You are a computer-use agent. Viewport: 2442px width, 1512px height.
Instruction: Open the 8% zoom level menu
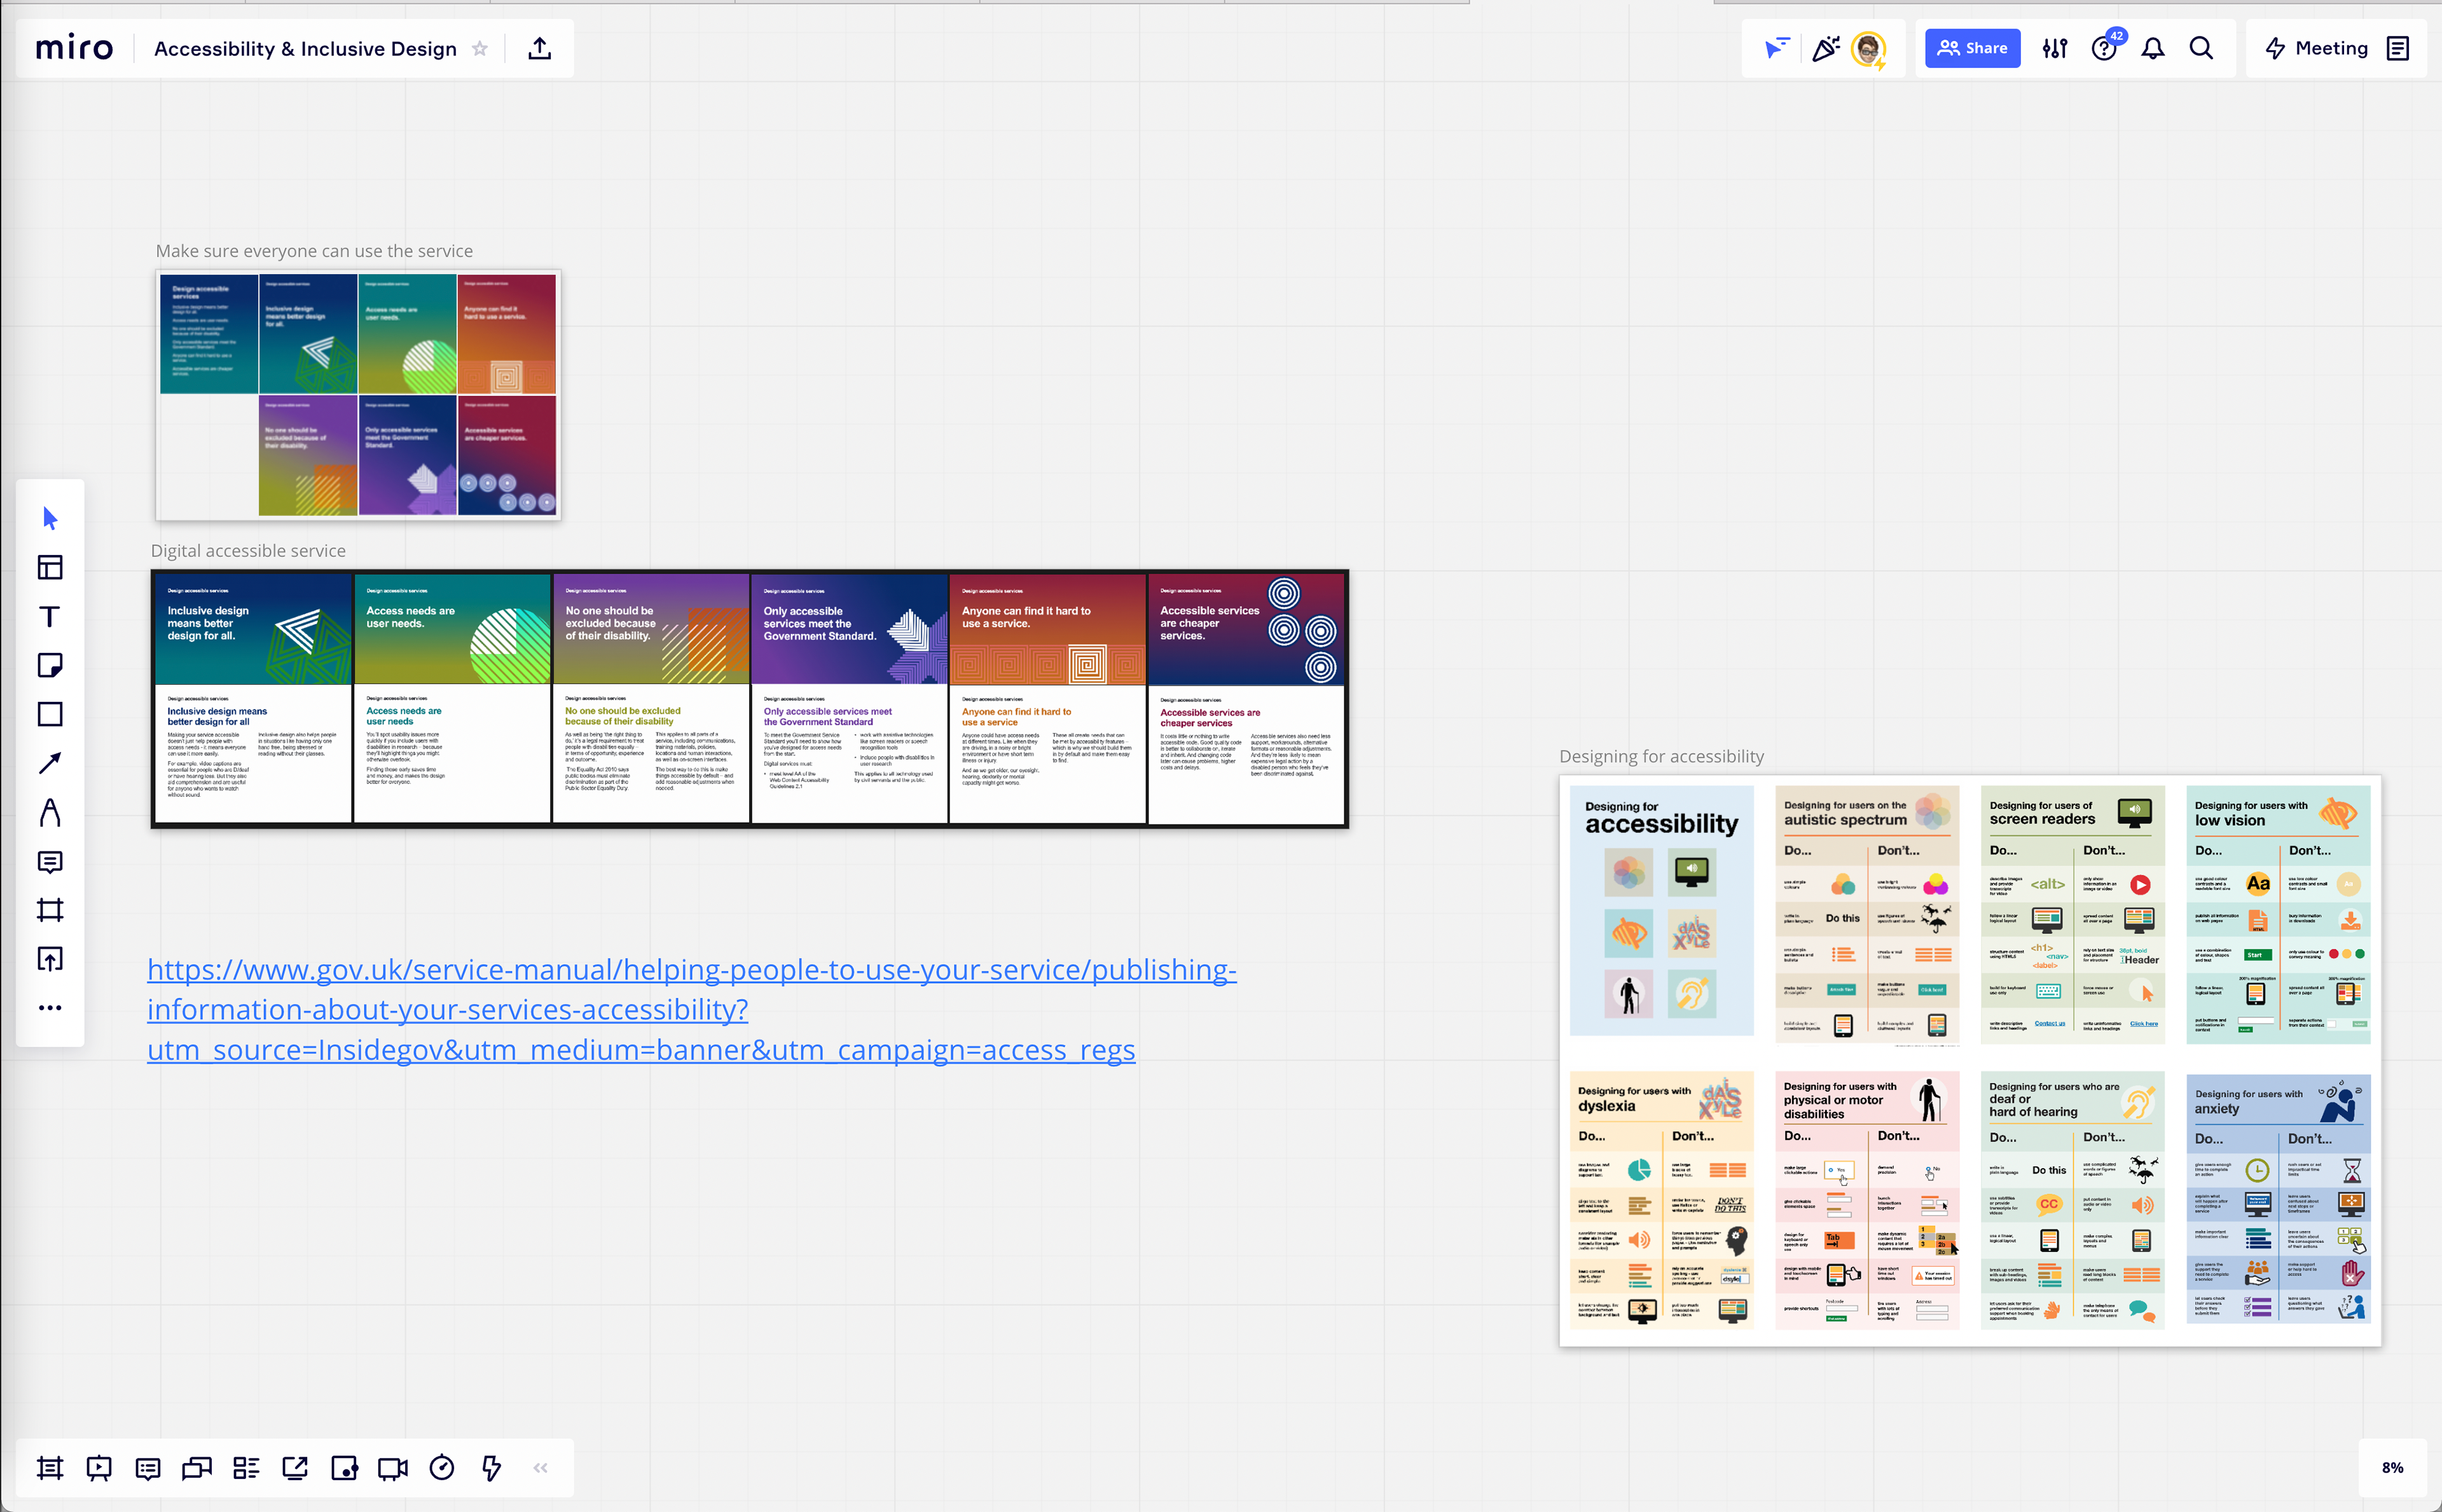pos(2392,1468)
